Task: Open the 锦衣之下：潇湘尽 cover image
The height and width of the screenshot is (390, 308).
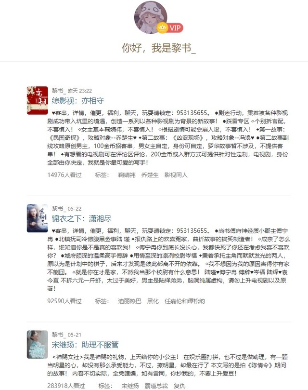Action: point(37,218)
